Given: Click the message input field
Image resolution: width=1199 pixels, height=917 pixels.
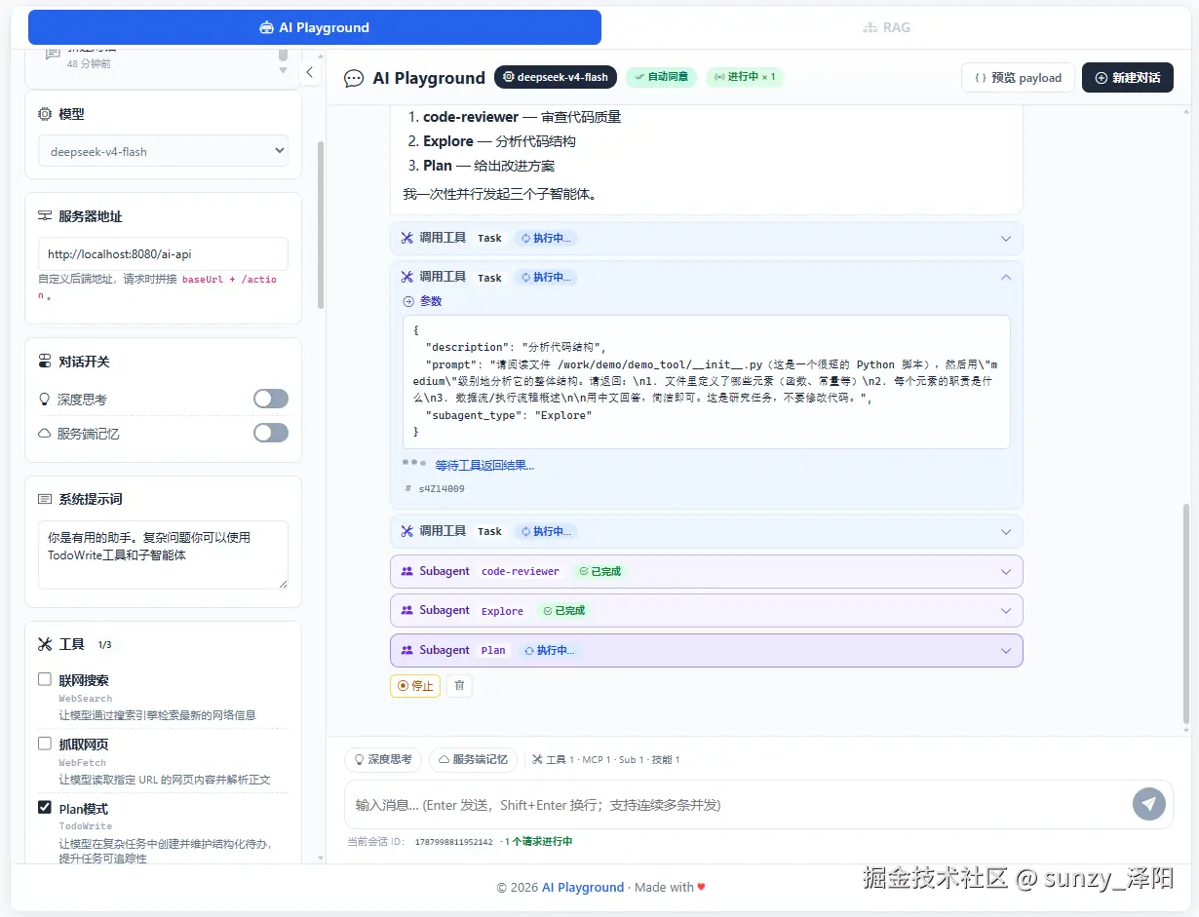Looking at the screenshot, I should click(x=736, y=804).
